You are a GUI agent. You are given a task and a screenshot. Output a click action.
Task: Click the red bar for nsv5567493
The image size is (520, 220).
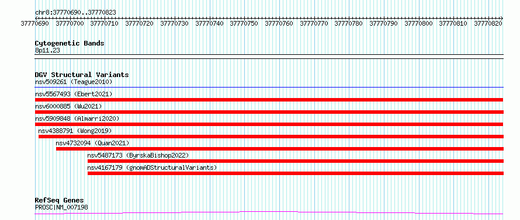point(269,100)
